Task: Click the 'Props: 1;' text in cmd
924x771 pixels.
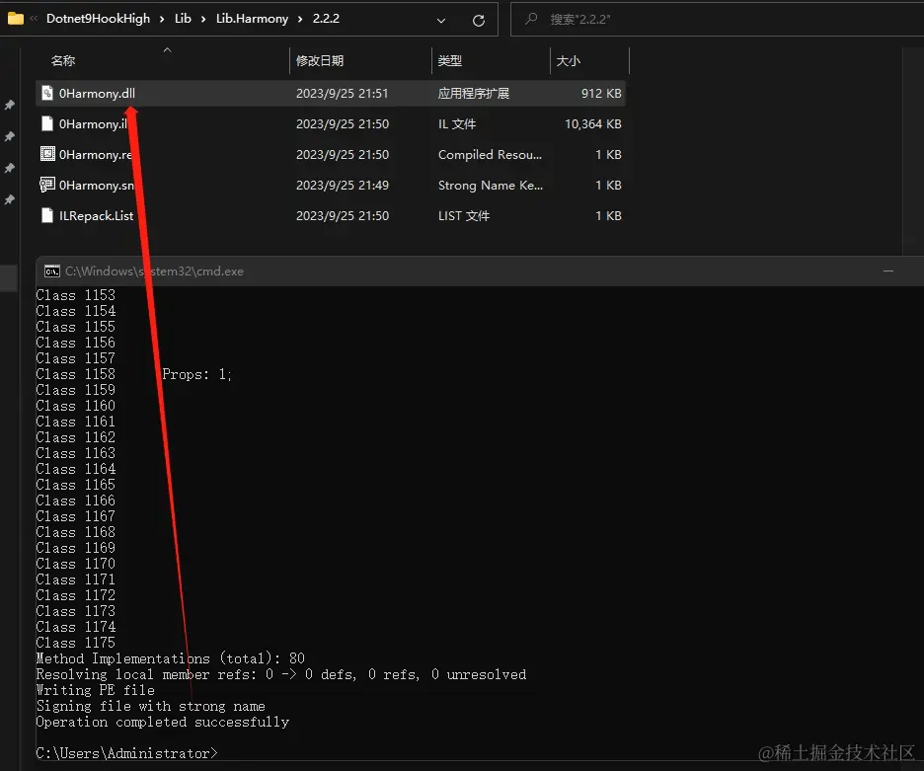Action: point(196,374)
